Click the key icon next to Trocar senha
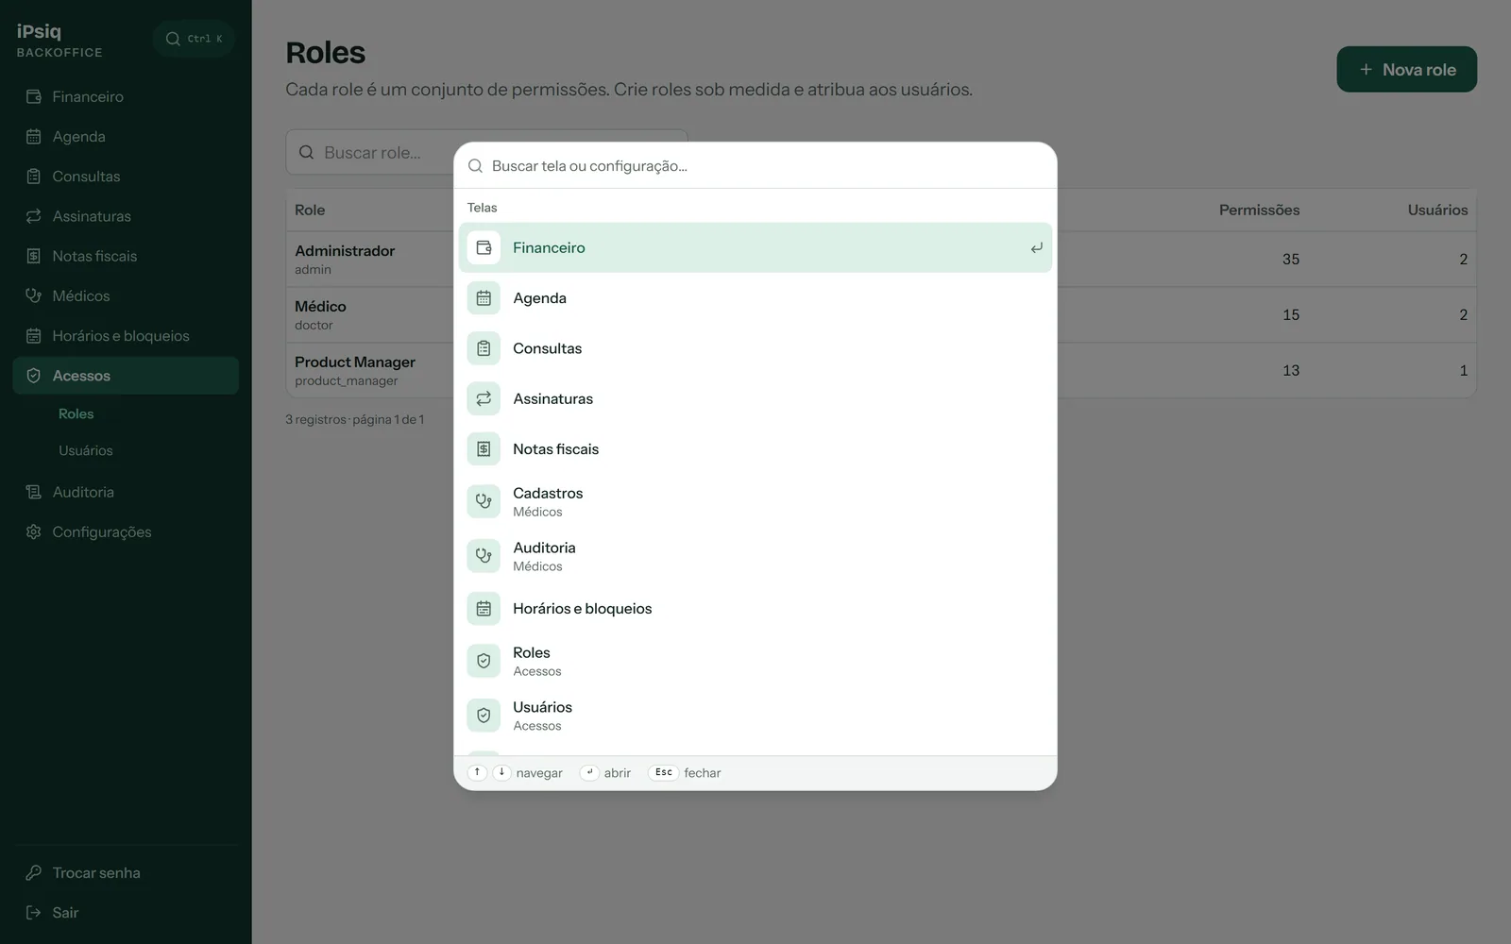The height and width of the screenshot is (944, 1511). tap(34, 872)
